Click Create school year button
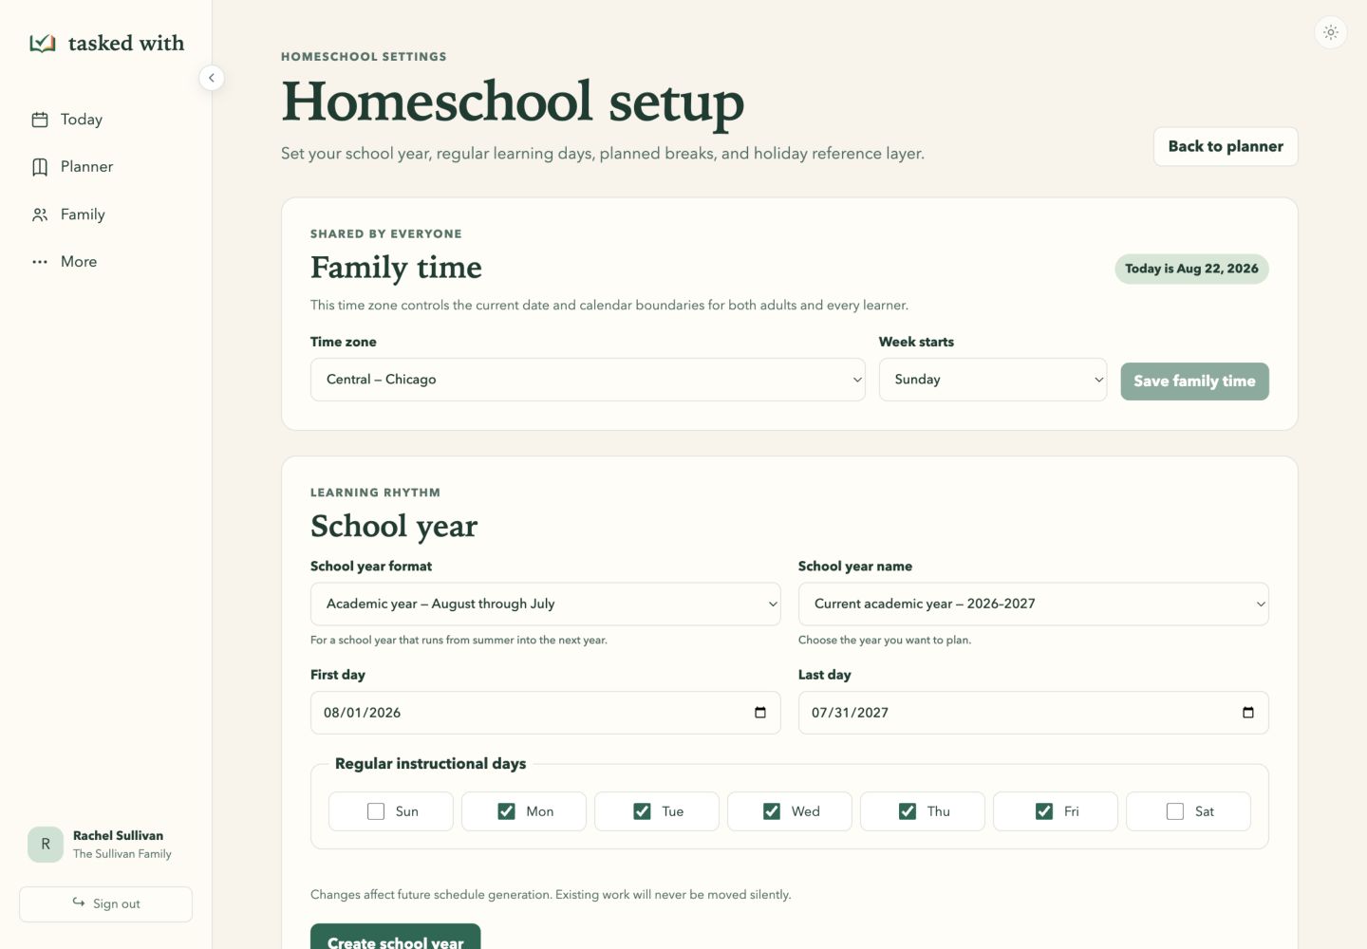 (x=396, y=937)
